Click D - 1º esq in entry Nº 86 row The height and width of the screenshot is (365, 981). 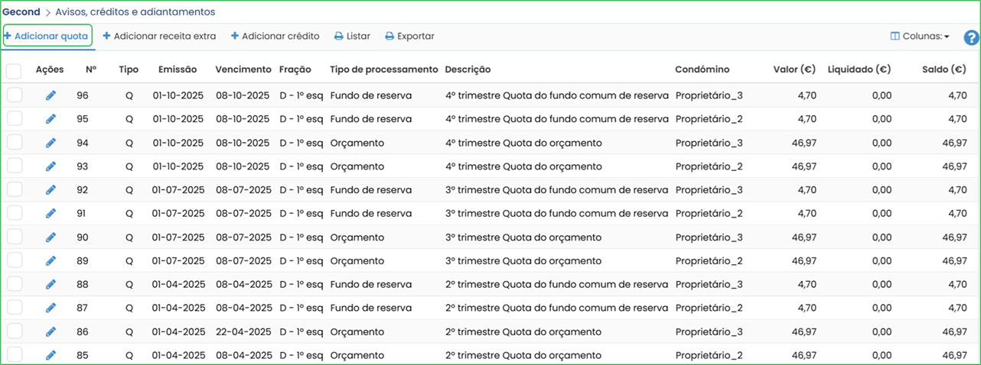pos(301,332)
